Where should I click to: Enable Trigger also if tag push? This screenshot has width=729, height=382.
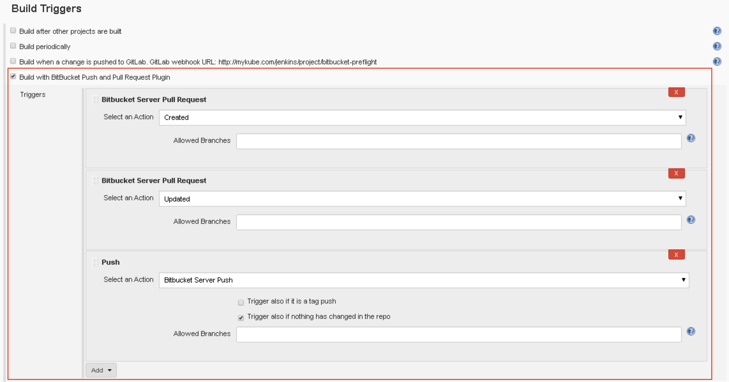tap(241, 302)
